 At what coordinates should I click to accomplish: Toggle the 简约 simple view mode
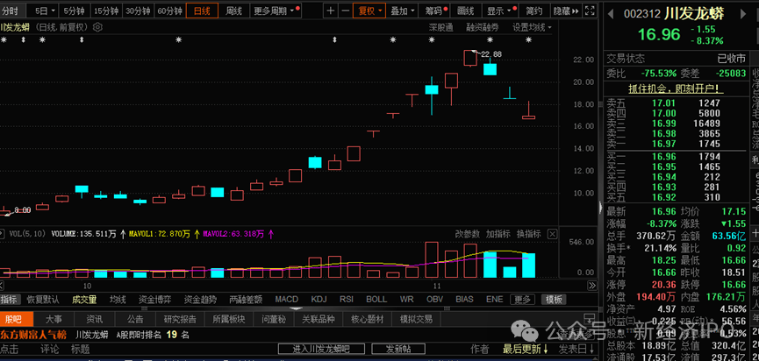point(533,11)
